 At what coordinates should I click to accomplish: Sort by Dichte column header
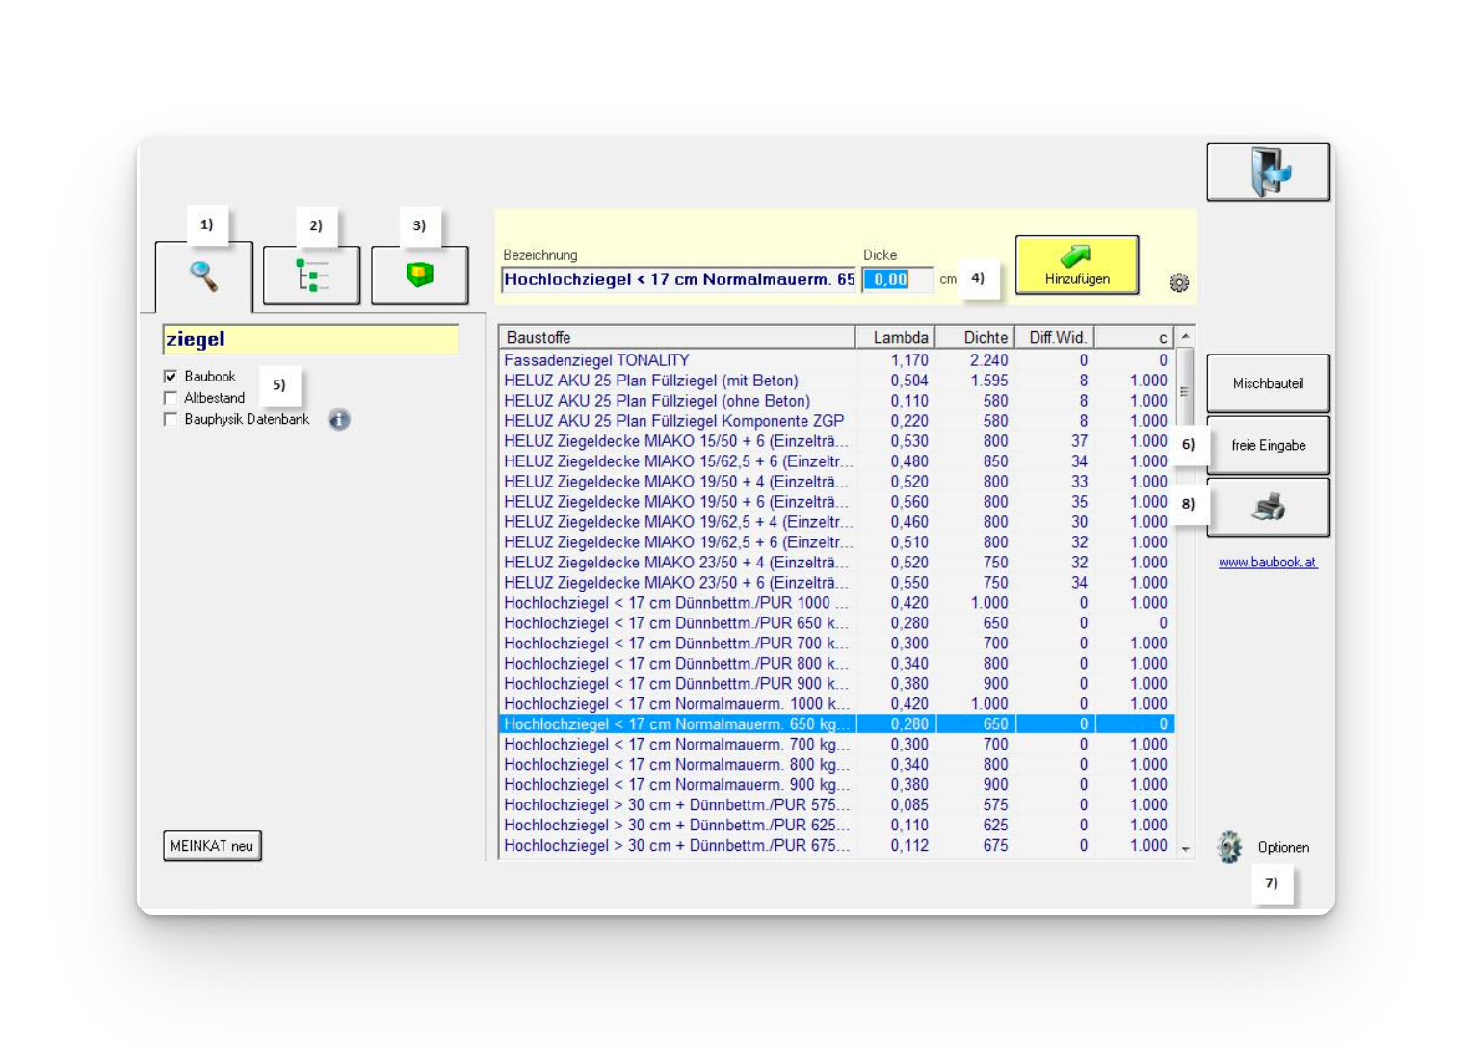985,337
